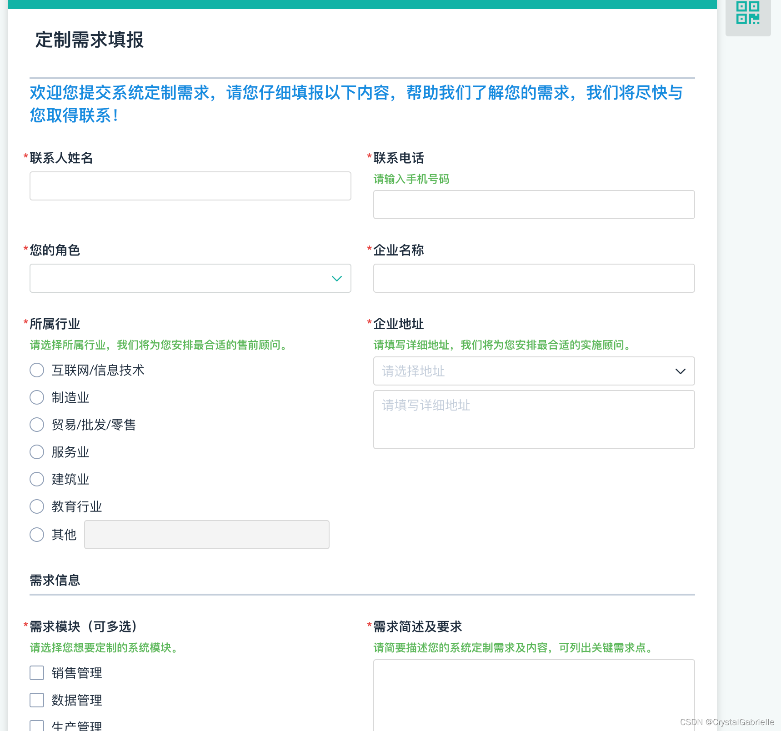Choose 贸易/批发/零售 as your industry

(37, 425)
